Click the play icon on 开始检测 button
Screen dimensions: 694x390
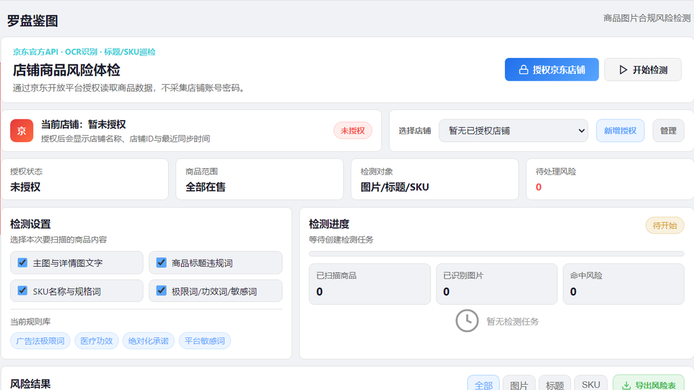pos(623,70)
